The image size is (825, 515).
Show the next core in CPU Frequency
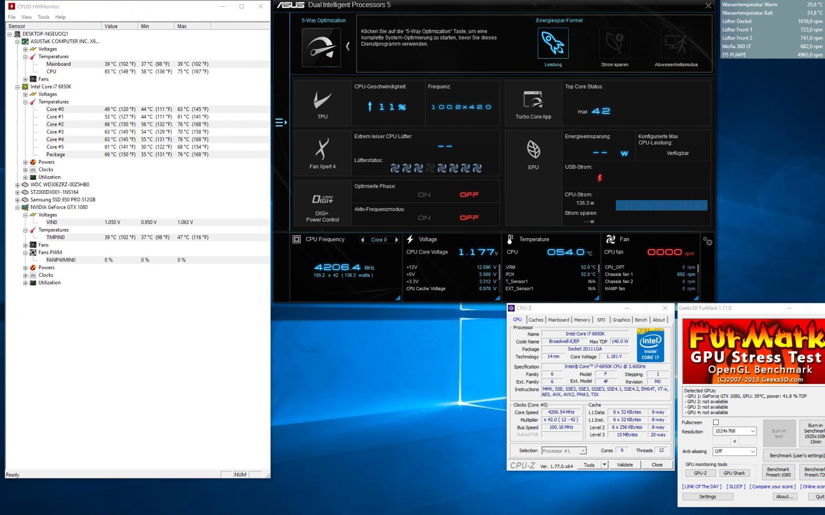[x=396, y=240]
